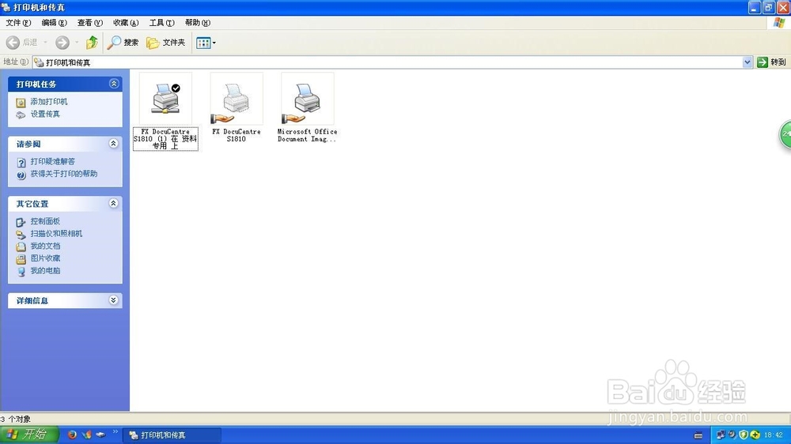Click the security shield tray icon
791x444 pixels.
coord(743,435)
